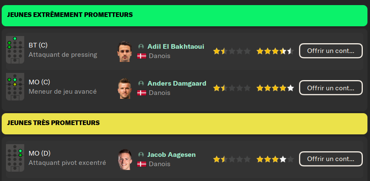Image resolution: width=370 pixels, height=181 pixels.
Task: Click the Danish flag beside Jacob Aagesen
Action: [x=142, y=164]
